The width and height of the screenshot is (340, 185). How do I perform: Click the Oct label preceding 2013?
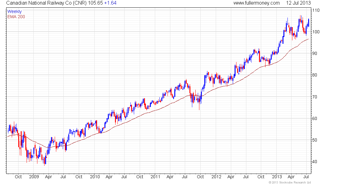point(261,177)
